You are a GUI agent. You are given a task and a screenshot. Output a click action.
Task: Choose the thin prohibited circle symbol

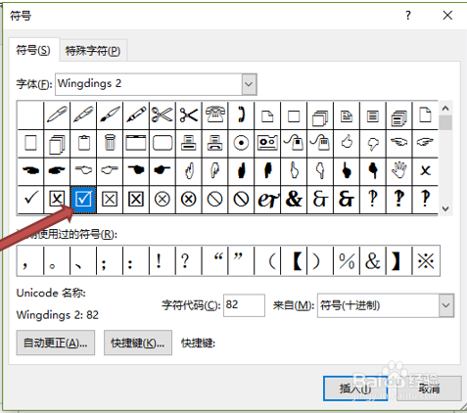pyautogui.click(x=215, y=199)
